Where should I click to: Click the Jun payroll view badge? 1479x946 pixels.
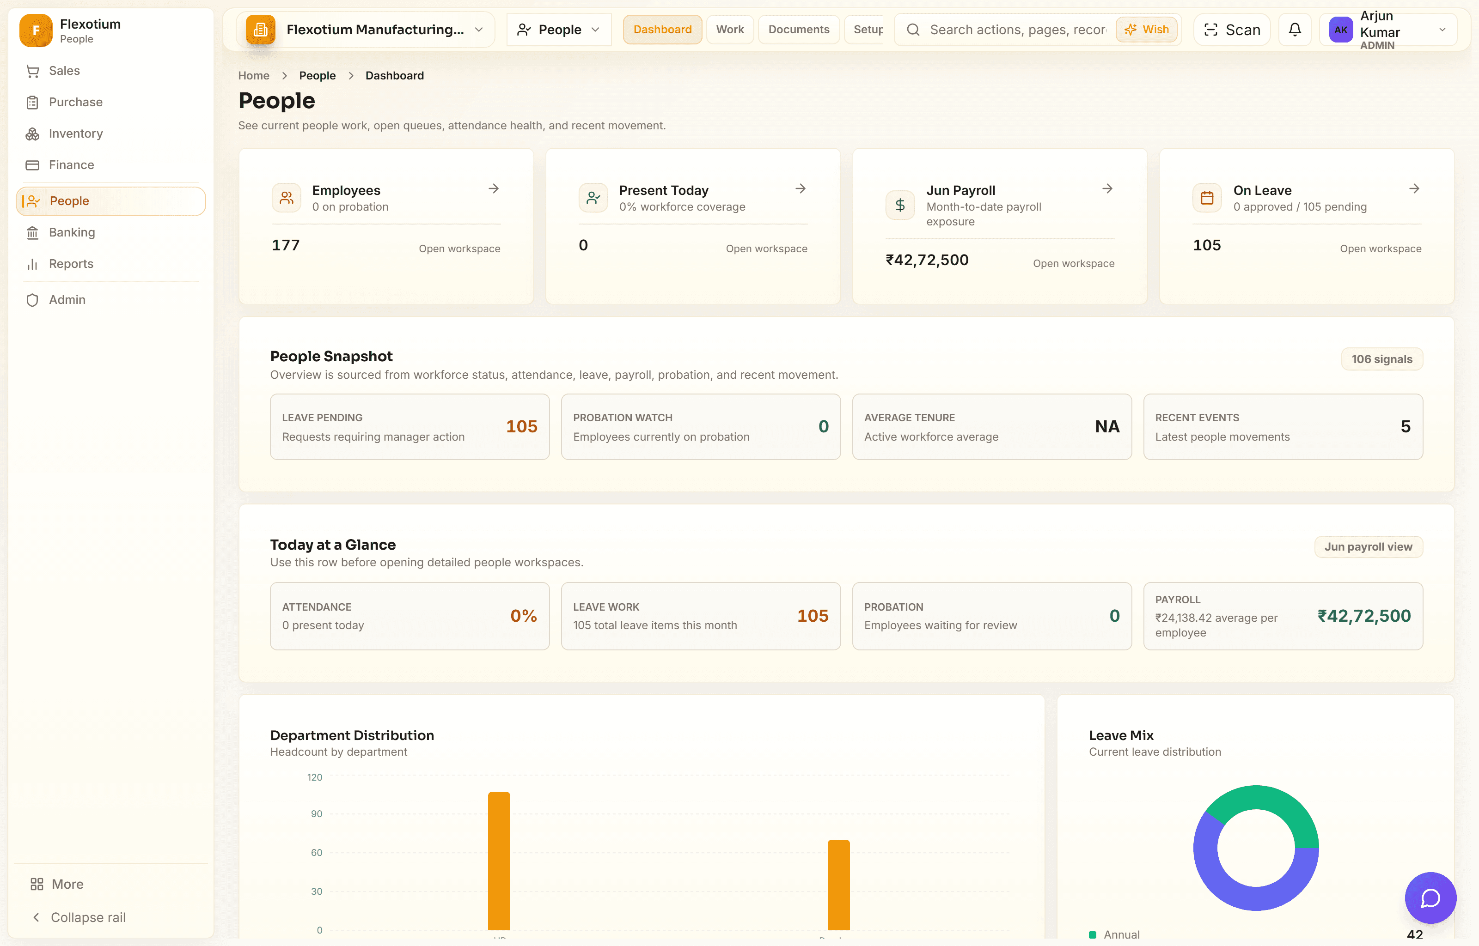[1369, 547]
